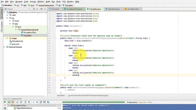Switch to the calculator.story tab
Viewport: 196px width, 110px height.
(x=133, y=9)
